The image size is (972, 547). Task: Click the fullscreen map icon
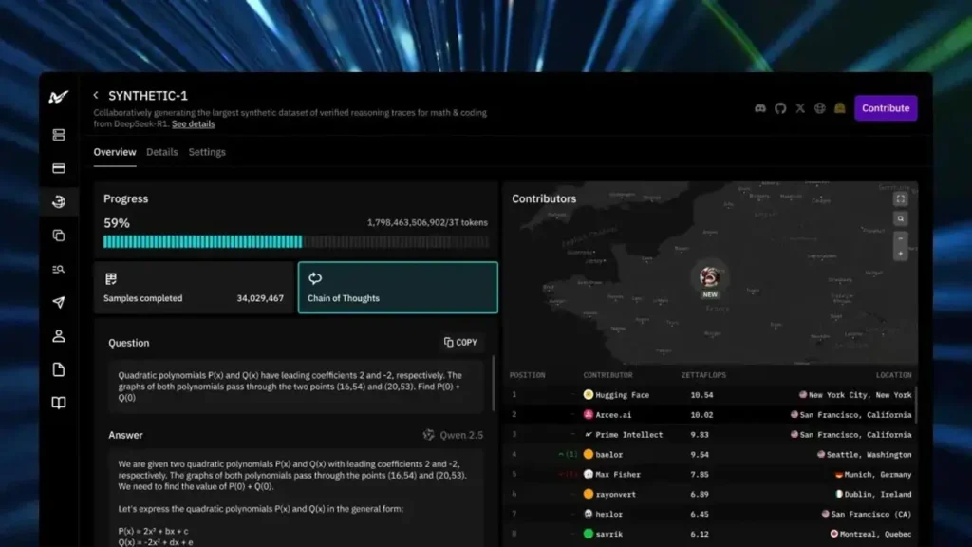pyautogui.click(x=900, y=199)
